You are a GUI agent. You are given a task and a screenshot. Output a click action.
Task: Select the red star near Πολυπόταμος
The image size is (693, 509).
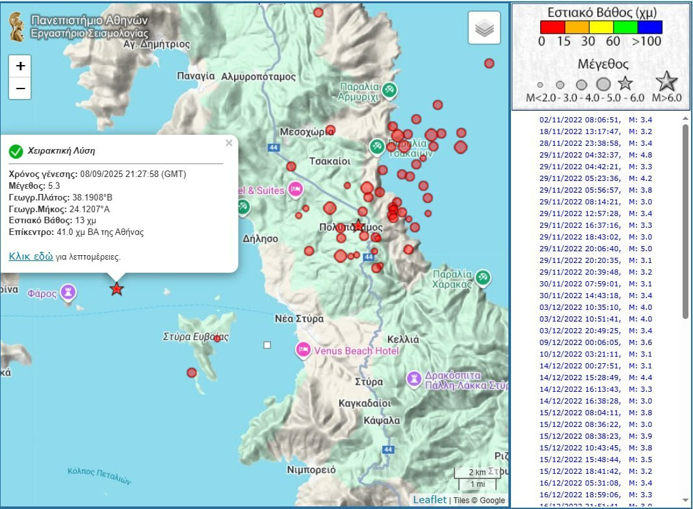click(358, 225)
